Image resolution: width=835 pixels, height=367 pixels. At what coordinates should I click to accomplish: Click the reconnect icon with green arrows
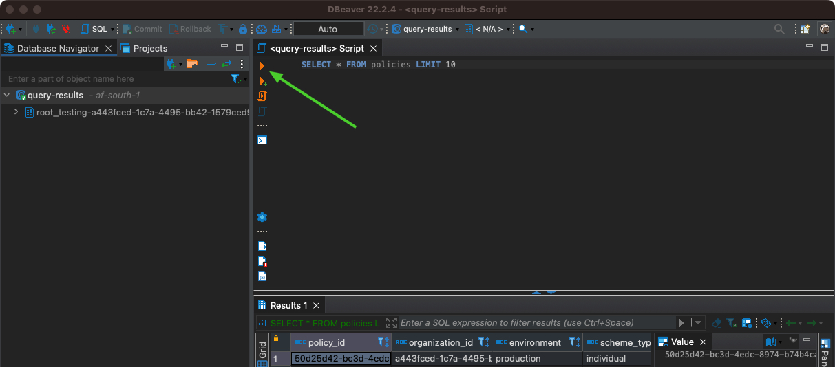[51, 29]
